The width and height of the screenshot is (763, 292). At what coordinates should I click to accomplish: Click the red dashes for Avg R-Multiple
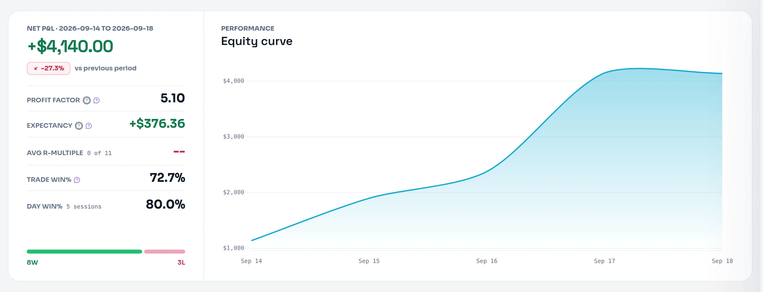coord(179,152)
